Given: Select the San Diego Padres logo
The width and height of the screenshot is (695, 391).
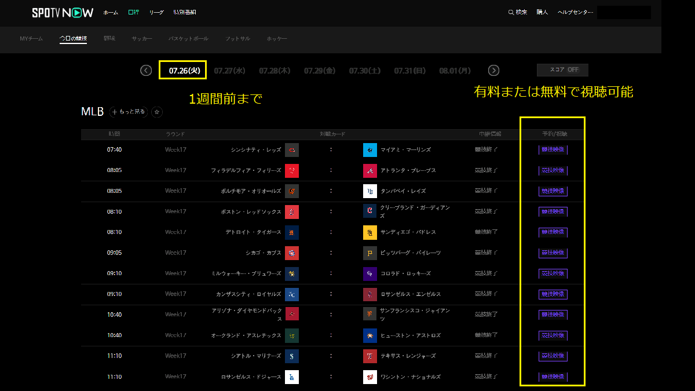Looking at the screenshot, I should tap(370, 232).
